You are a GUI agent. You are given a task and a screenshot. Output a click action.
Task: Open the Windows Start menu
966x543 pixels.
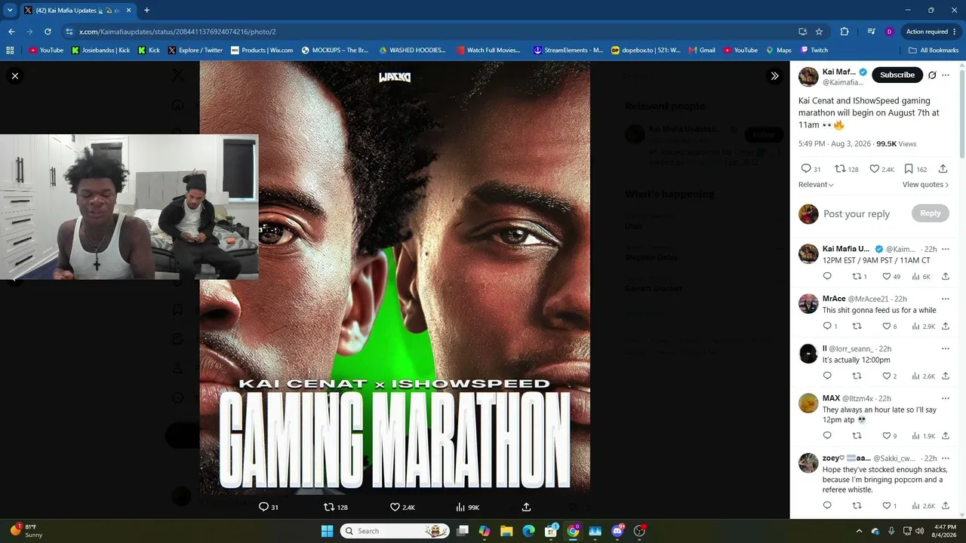pos(327,531)
